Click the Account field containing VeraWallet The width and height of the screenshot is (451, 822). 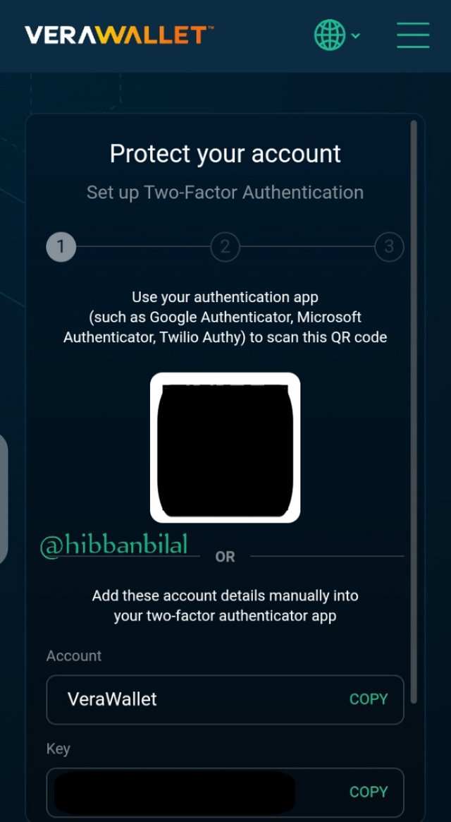225,699
